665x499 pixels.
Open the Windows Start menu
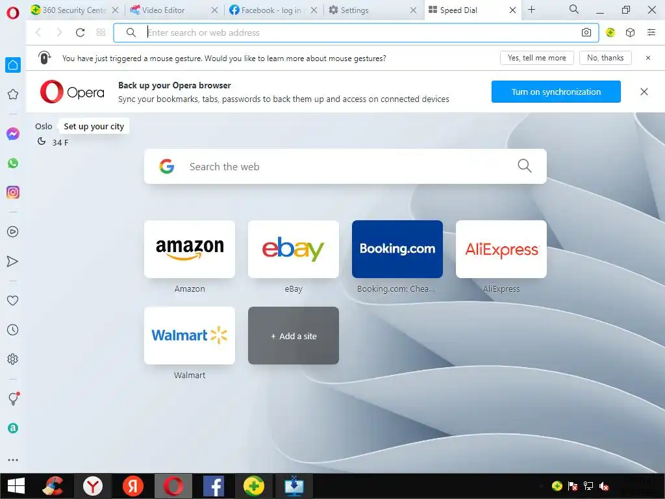pos(16,486)
